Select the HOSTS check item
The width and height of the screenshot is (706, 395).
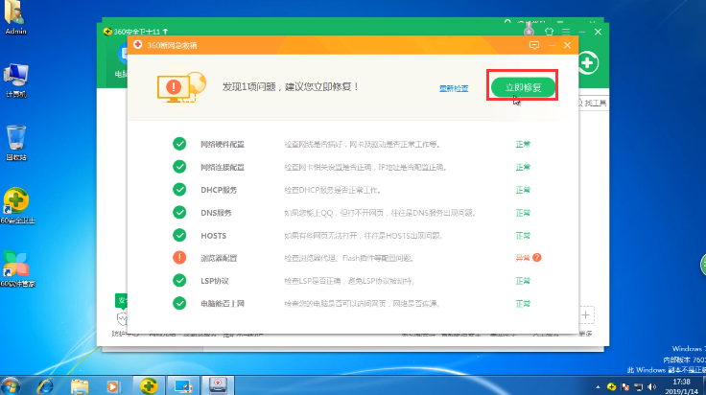[212, 236]
